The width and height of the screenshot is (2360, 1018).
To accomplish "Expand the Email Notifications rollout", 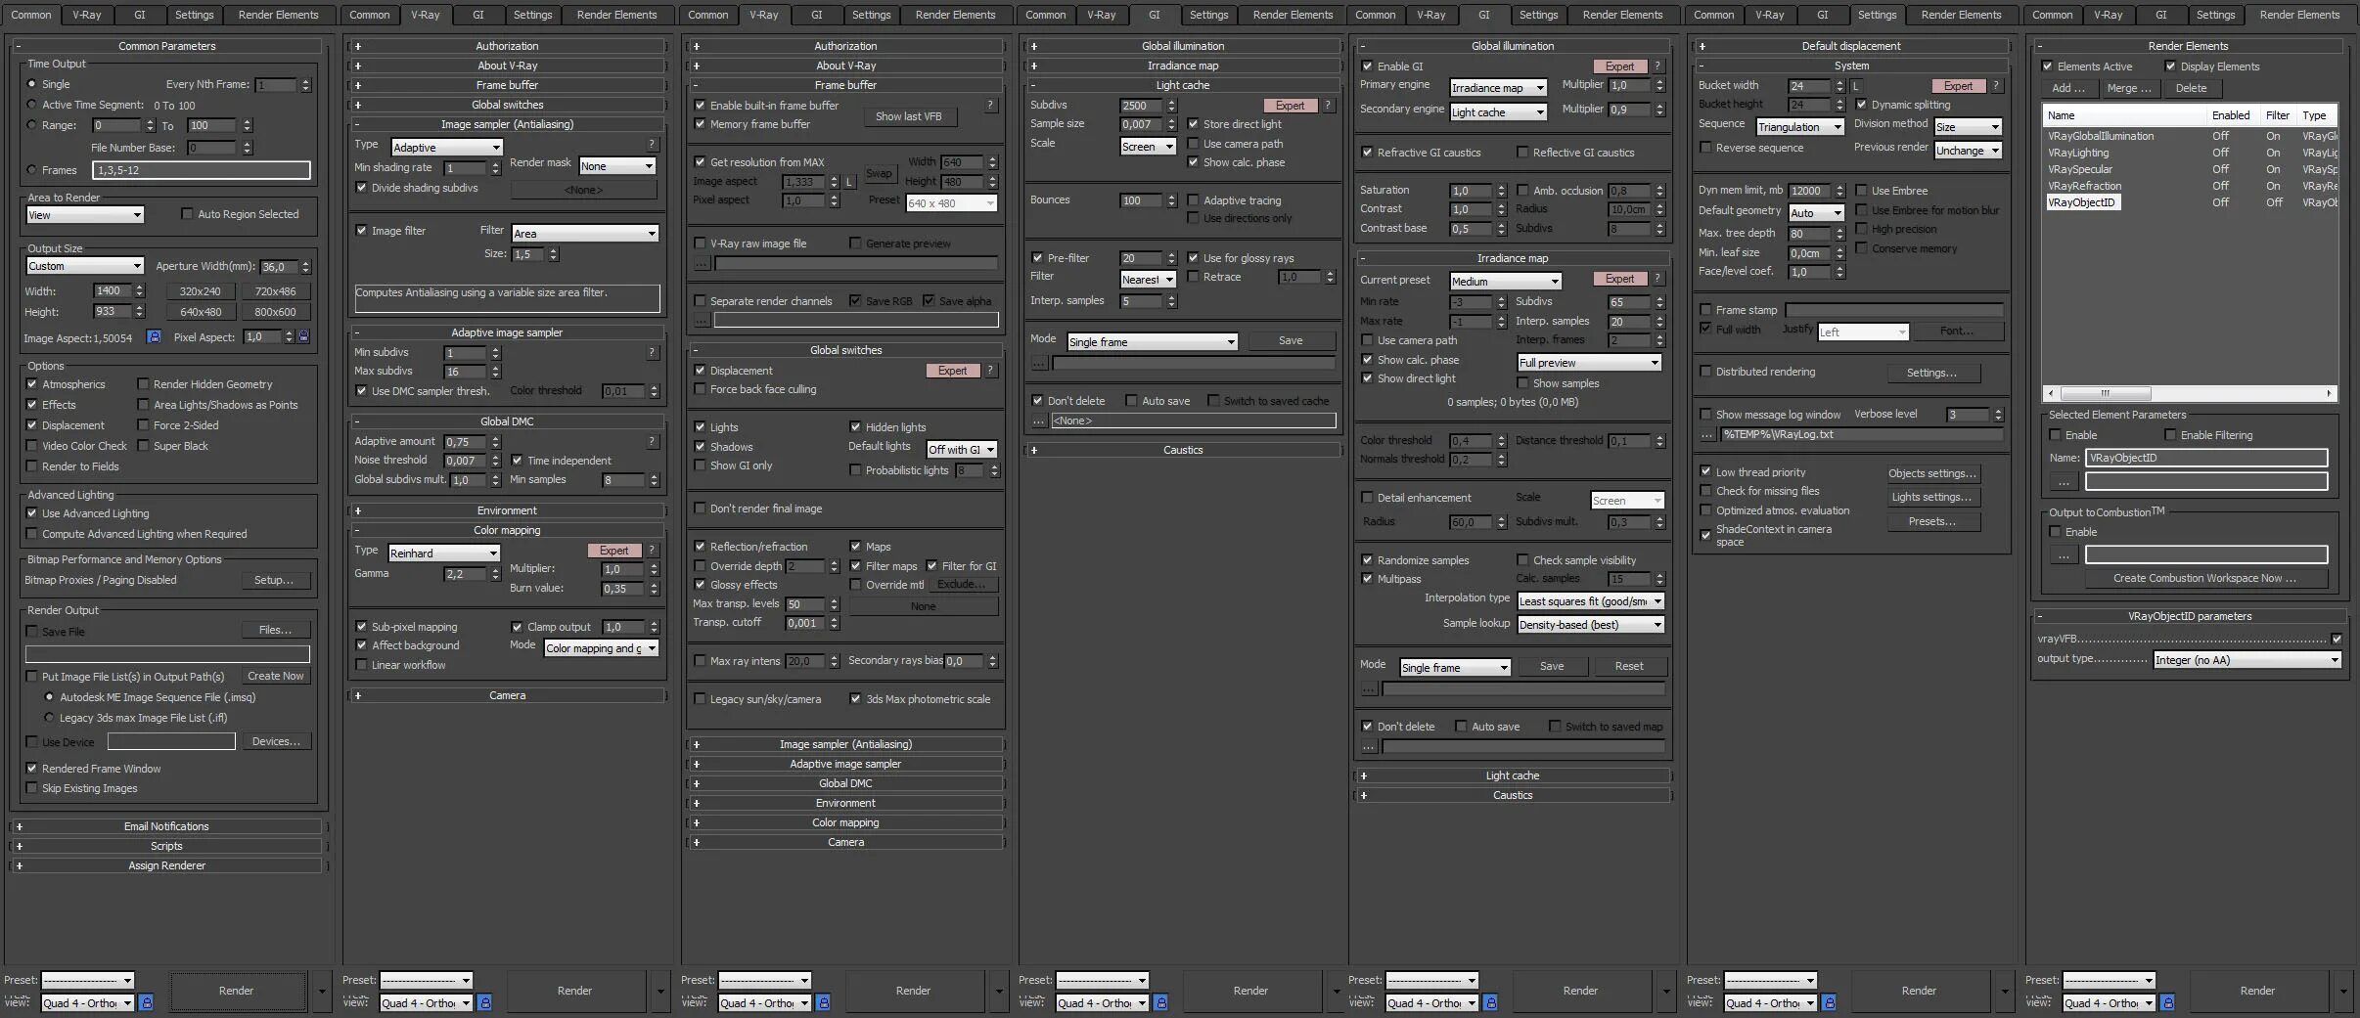I will (166, 826).
